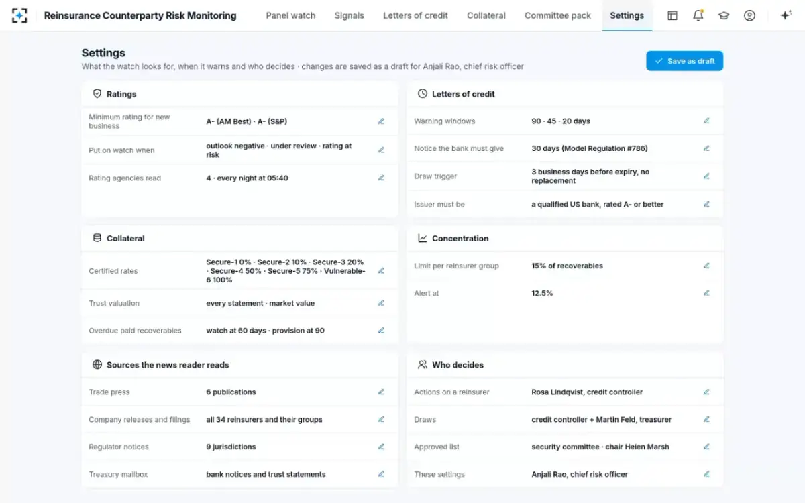Click the value "9 jurisdictions"
Image resolution: width=805 pixels, height=503 pixels.
coord(231,447)
